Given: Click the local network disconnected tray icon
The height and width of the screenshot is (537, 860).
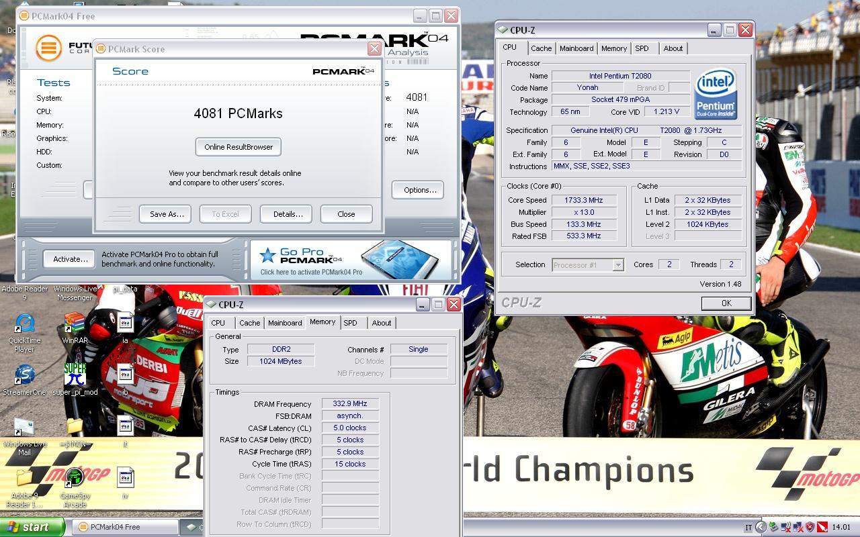Looking at the screenshot, I should pos(798,527).
